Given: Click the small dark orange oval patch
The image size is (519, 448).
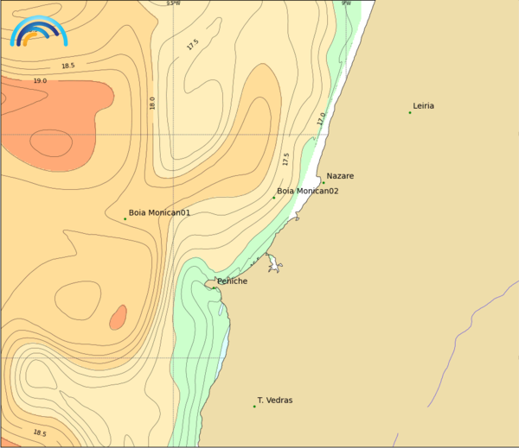Looking at the screenshot, I should [118, 318].
